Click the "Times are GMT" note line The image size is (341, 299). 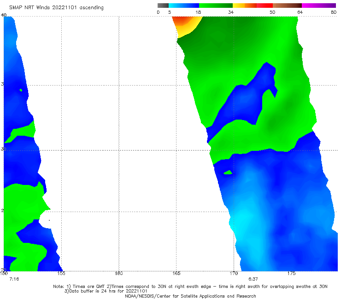[190, 287]
